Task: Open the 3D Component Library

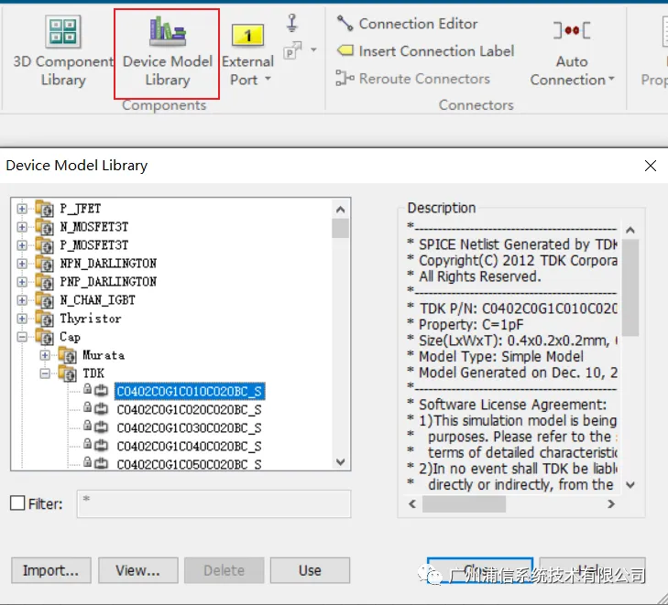Action: click(x=63, y=51)
